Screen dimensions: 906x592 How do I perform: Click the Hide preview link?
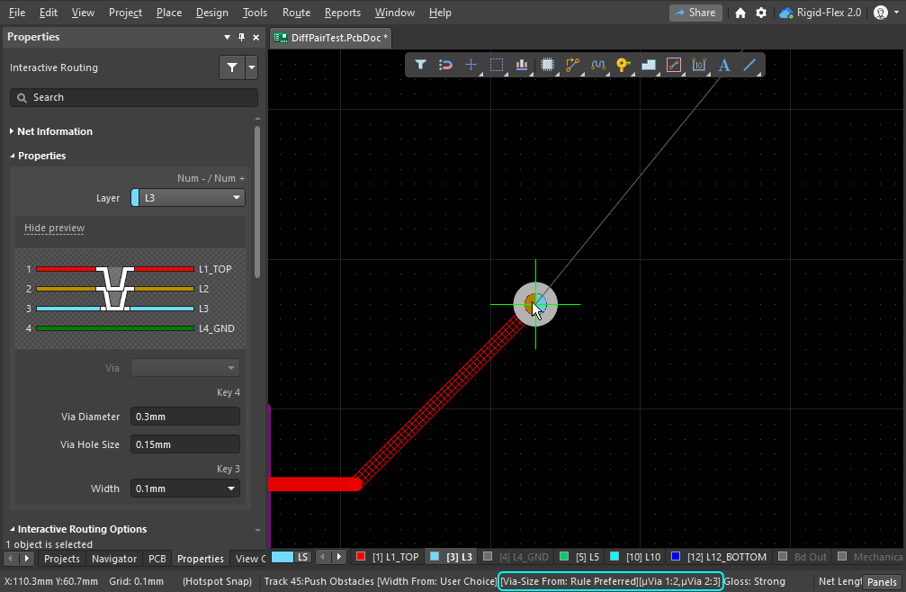point(54,229)
